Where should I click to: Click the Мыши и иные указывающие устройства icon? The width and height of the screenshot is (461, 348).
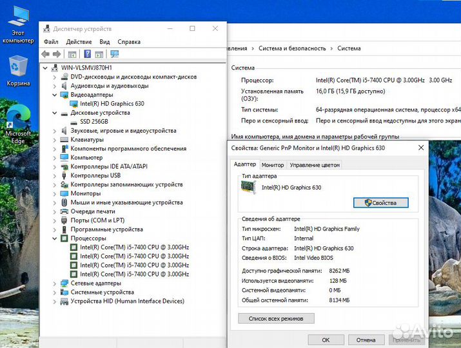[64, 202]
